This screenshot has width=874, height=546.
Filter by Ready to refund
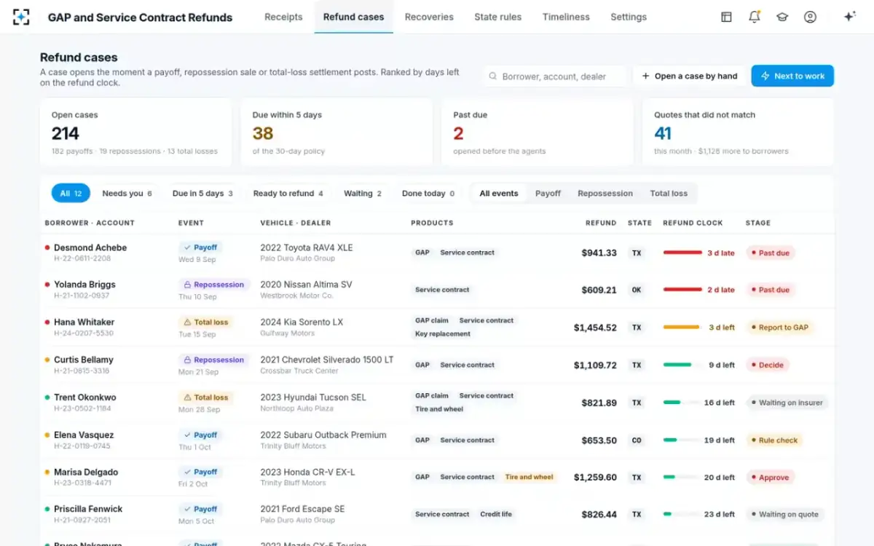coord(288,193)
